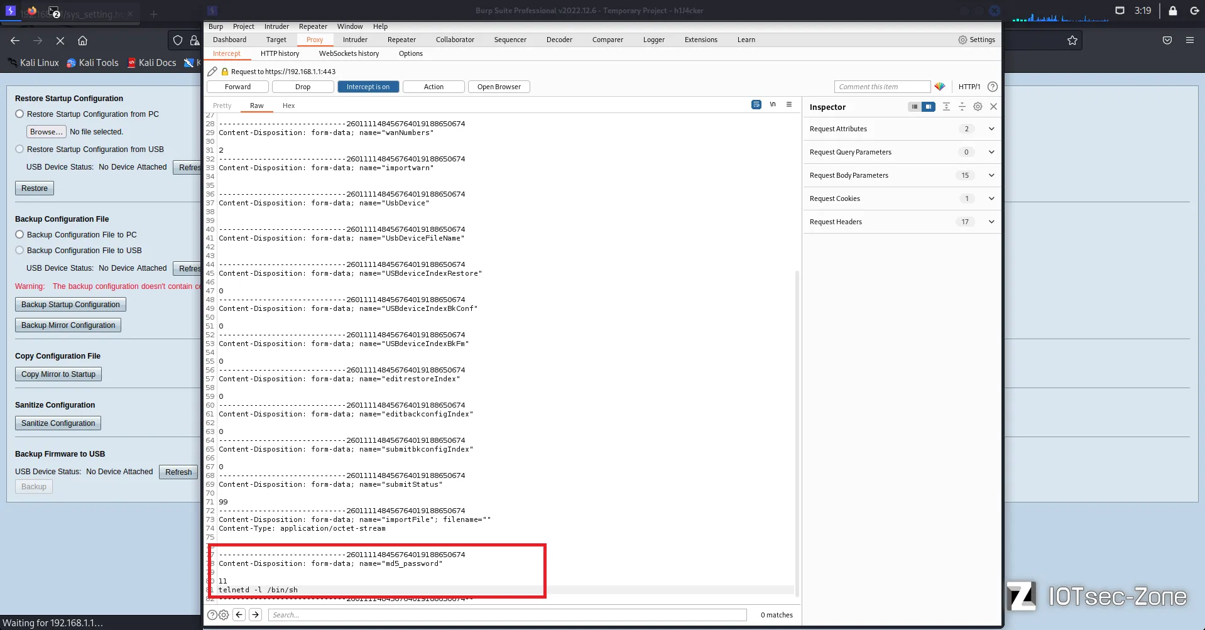Open the WebSockets history sub-tab
The width and height of the screenshot is (1205, 630).
point(349,53)
